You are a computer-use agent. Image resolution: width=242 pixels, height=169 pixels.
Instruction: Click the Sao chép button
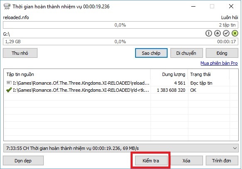point(151,53)
